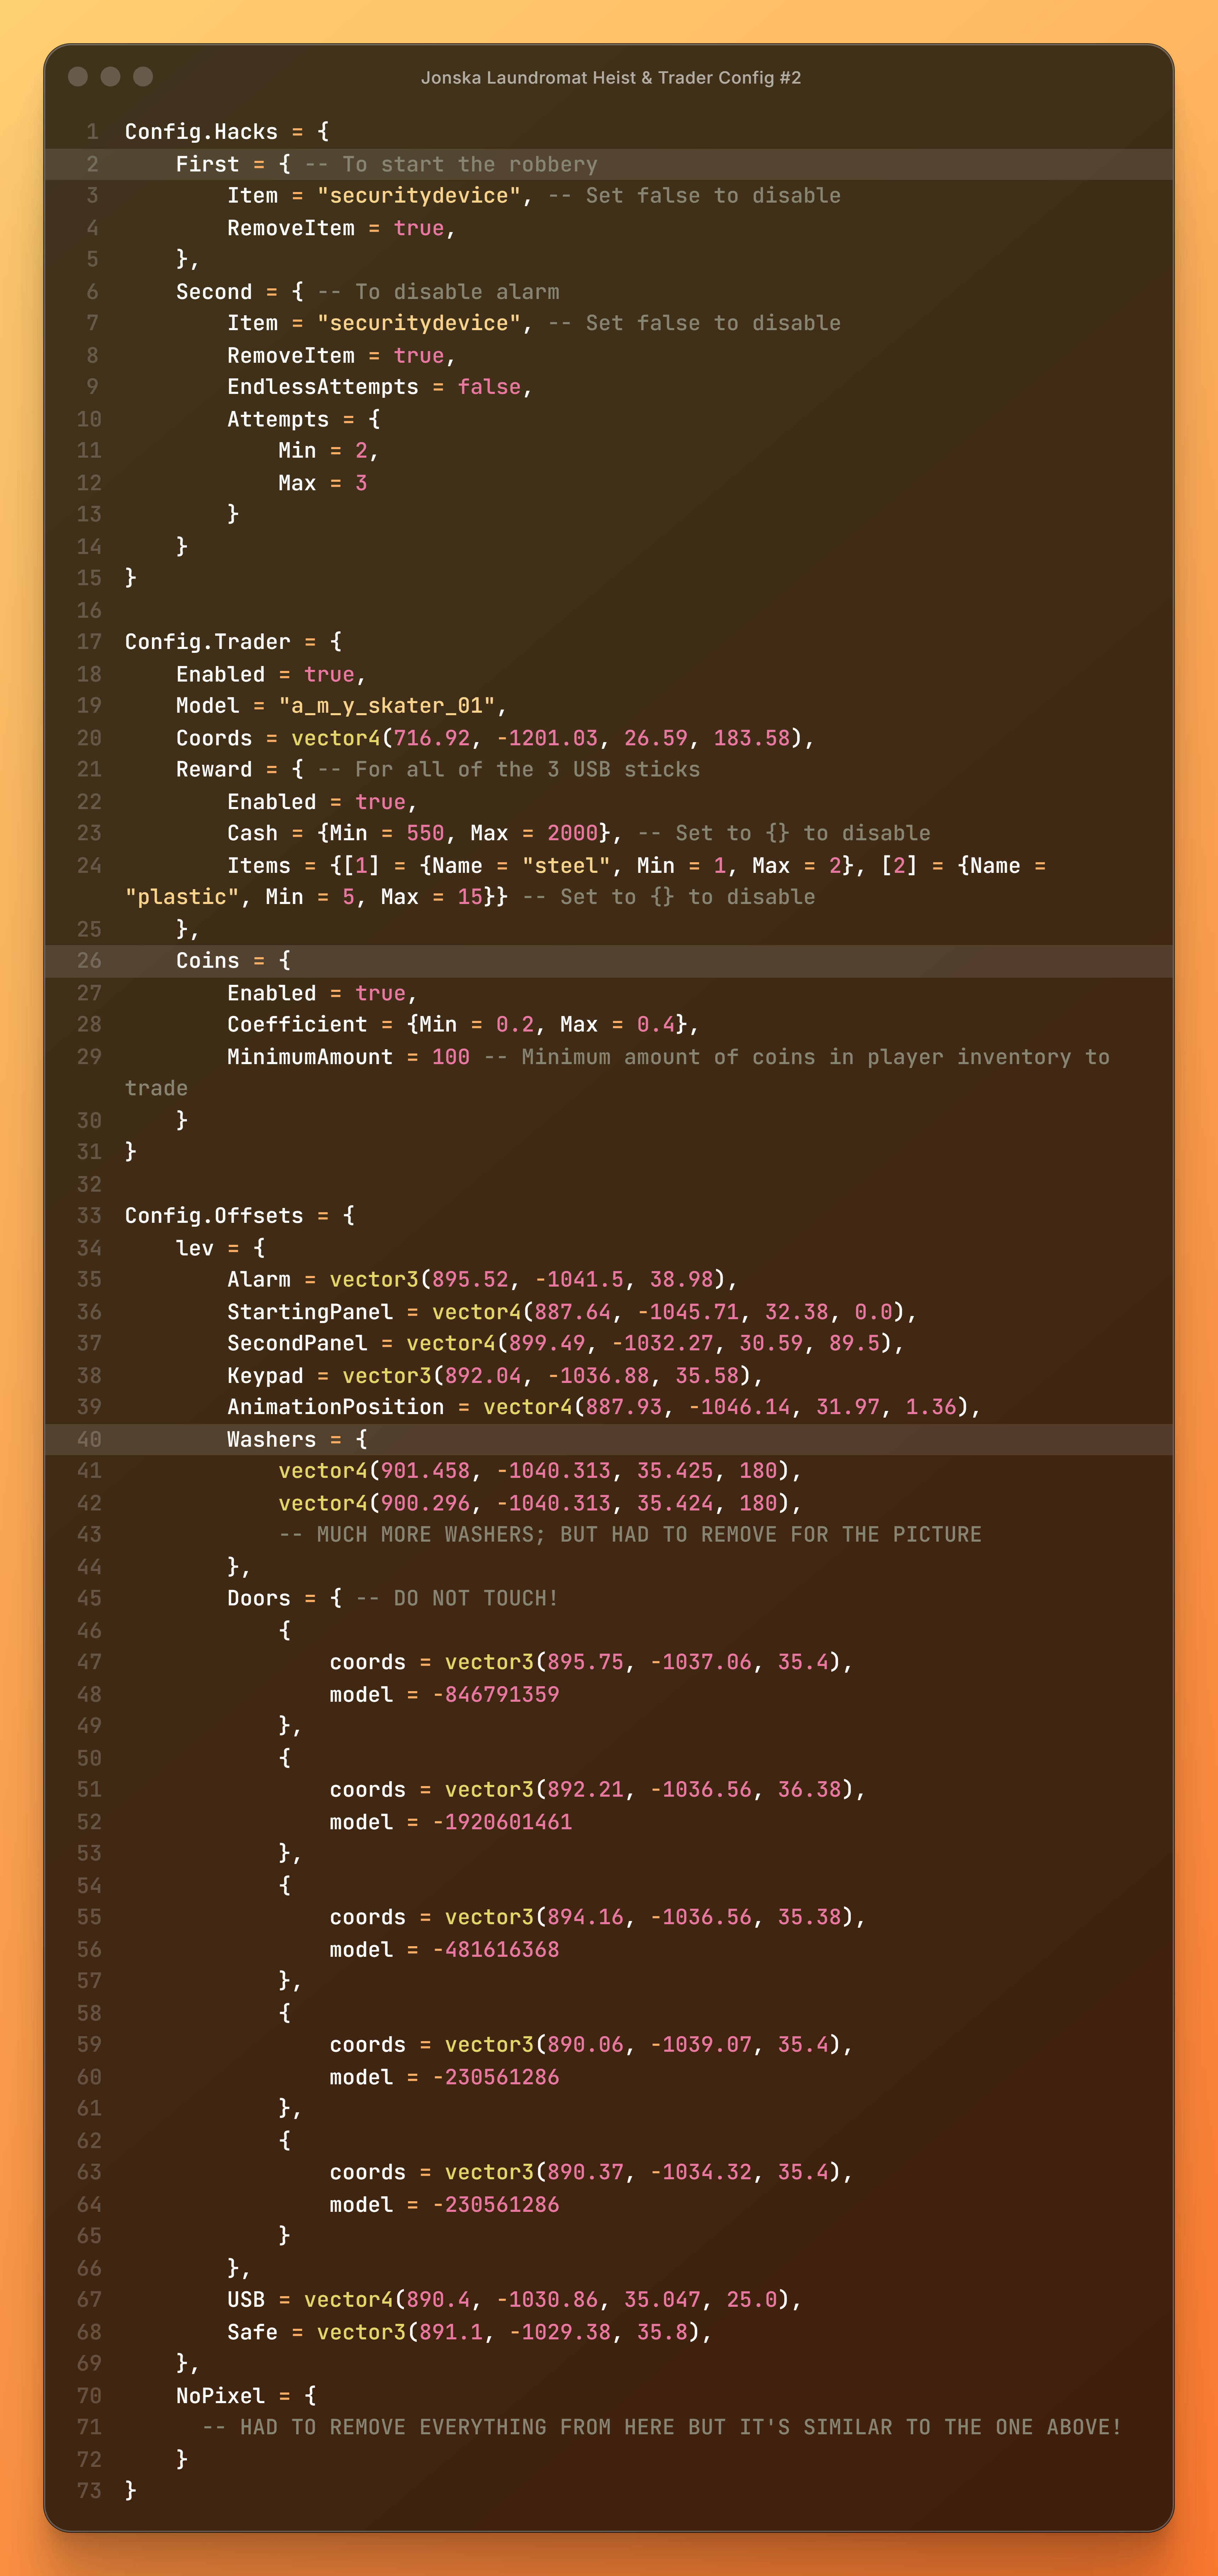Click the 'RemoveItem = true' text on line 4
Image resolution: width=1218 pixels, height=2576 pixels.
336,228
